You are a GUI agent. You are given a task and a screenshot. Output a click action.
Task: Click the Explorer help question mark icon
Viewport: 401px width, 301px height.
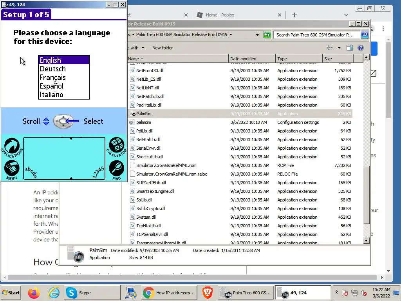click(361, 48)
